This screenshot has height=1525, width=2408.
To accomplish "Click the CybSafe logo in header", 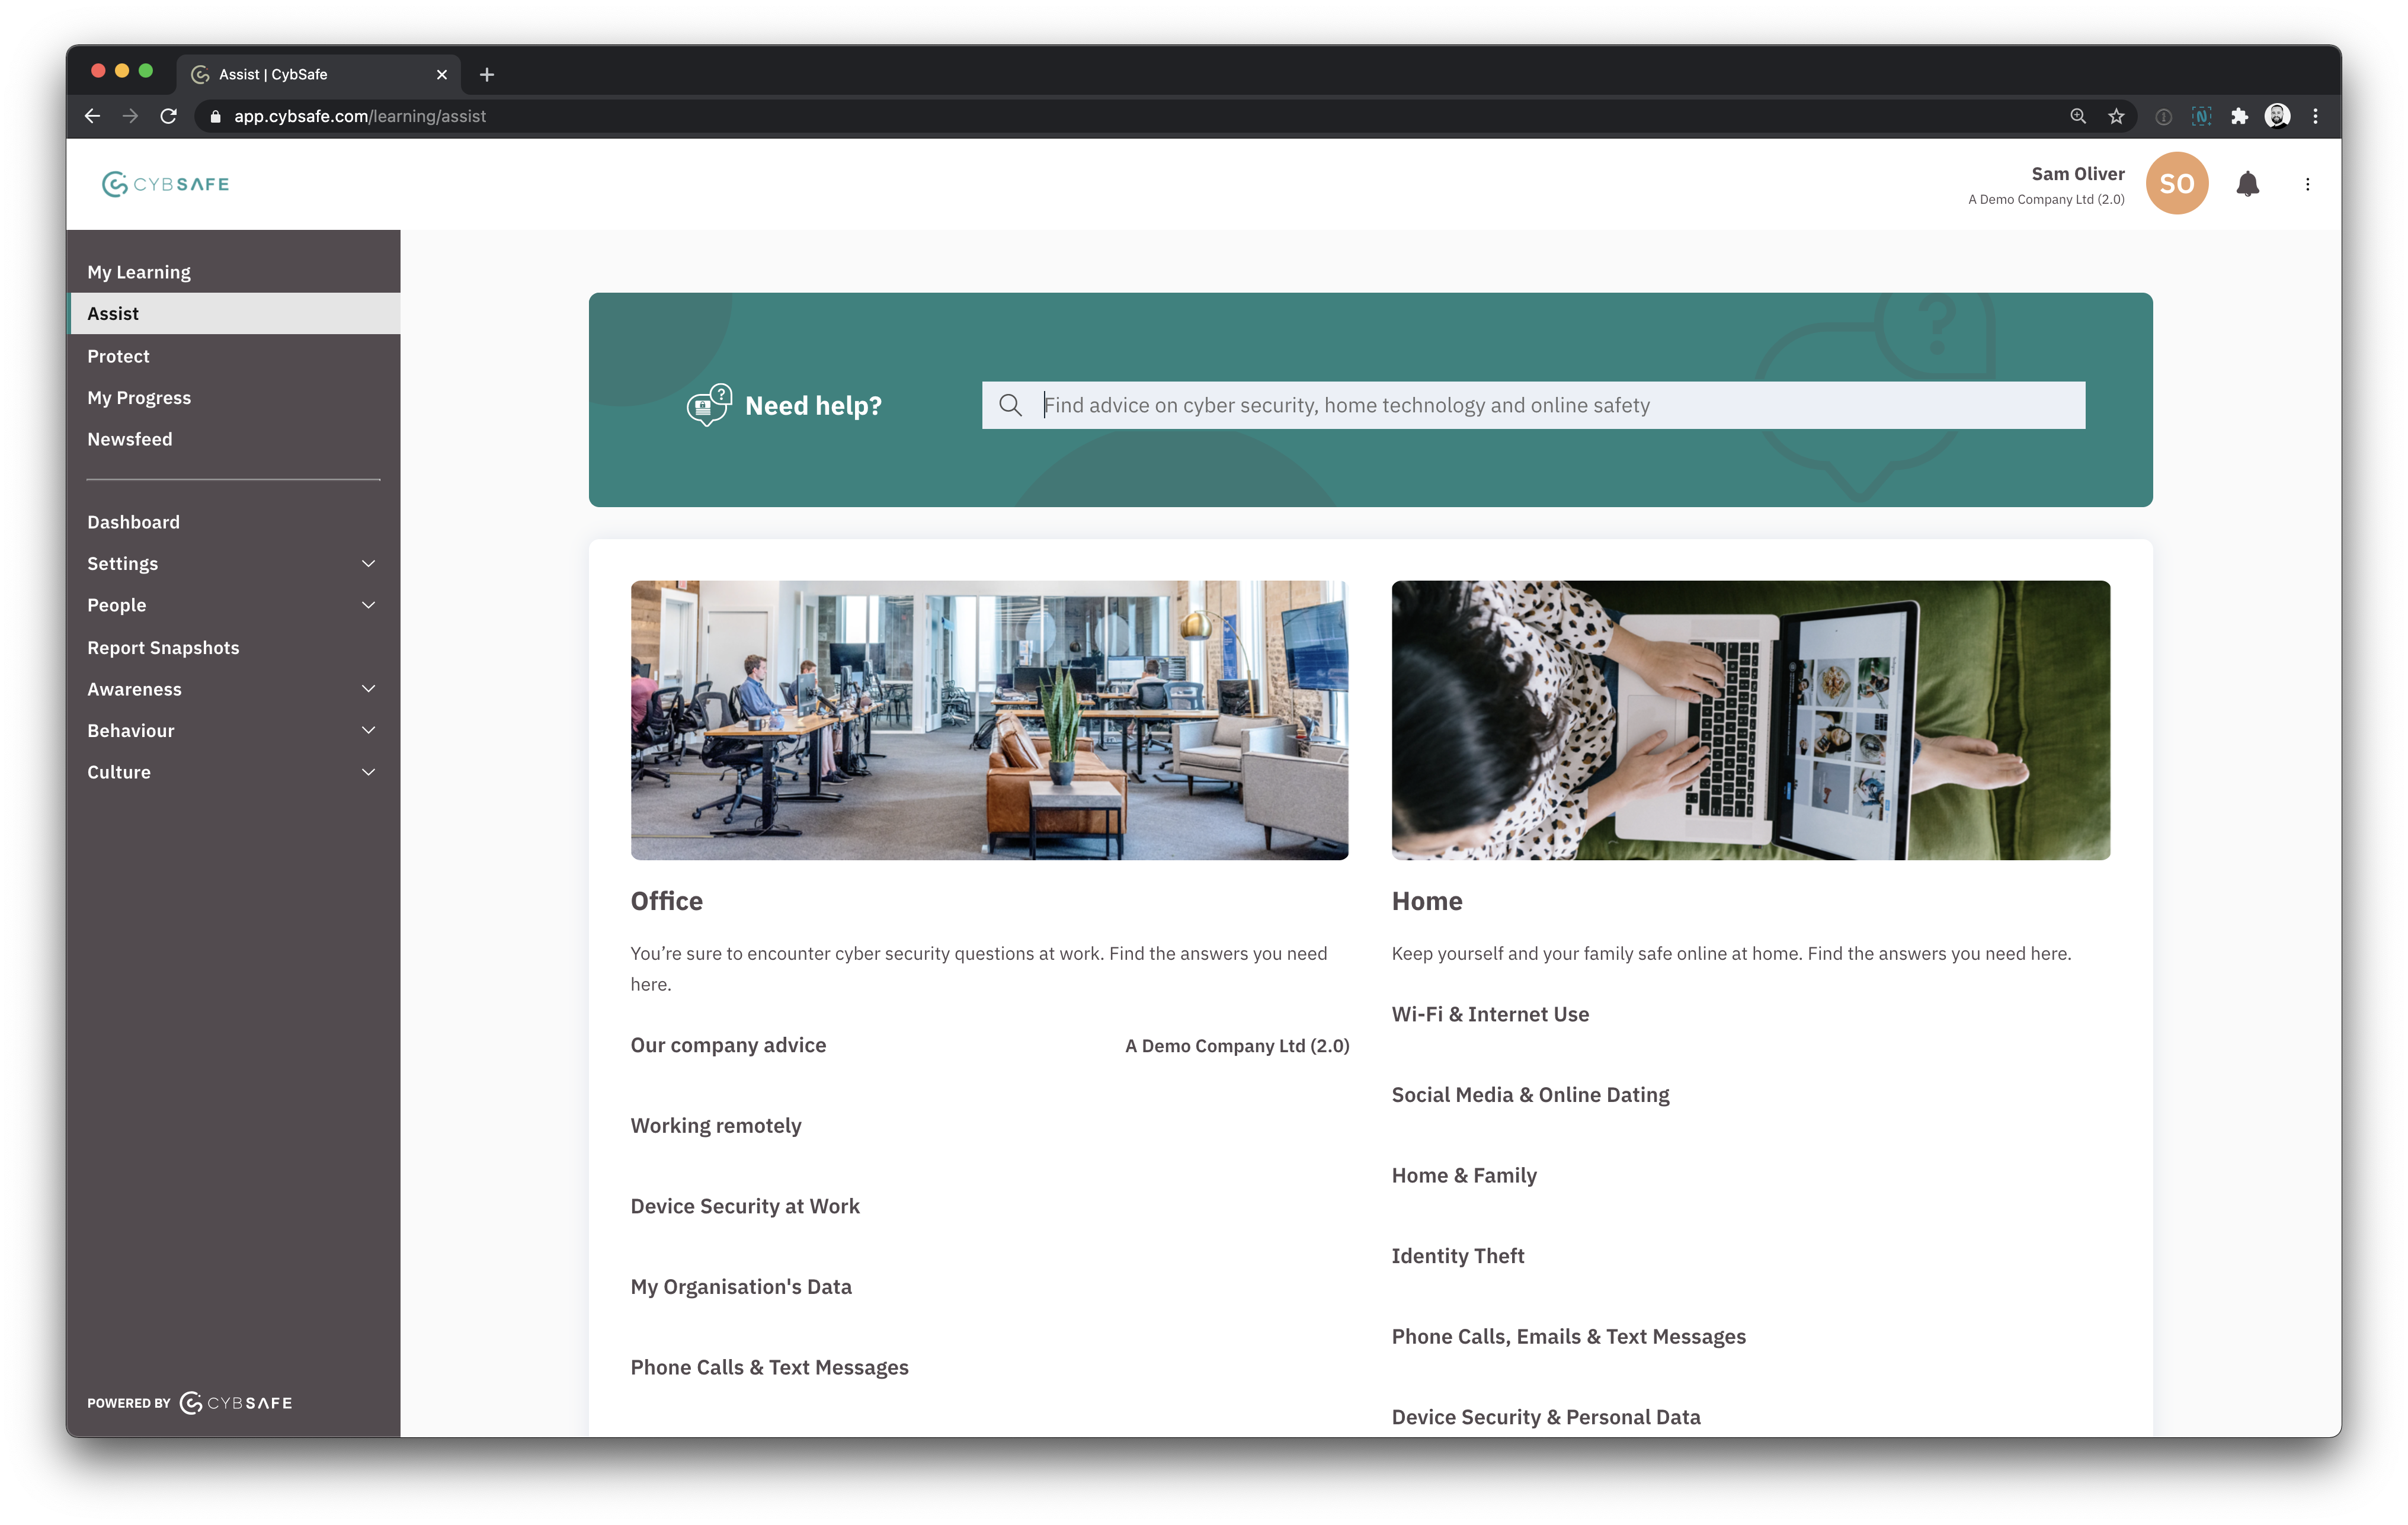I will click(166, 184).
